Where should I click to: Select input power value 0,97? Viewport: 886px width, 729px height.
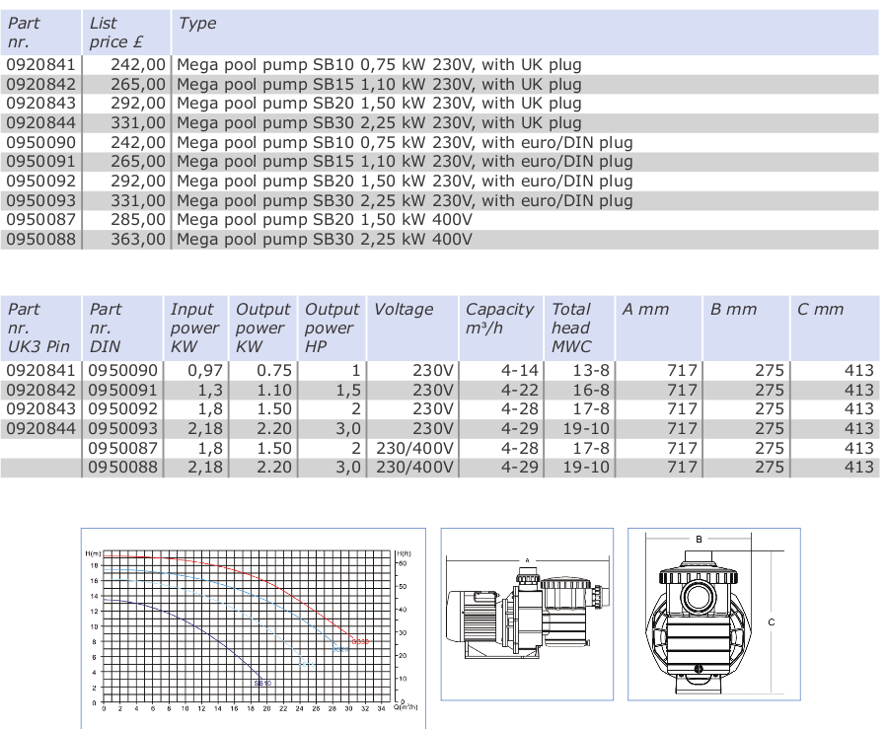tap(205, 371)
